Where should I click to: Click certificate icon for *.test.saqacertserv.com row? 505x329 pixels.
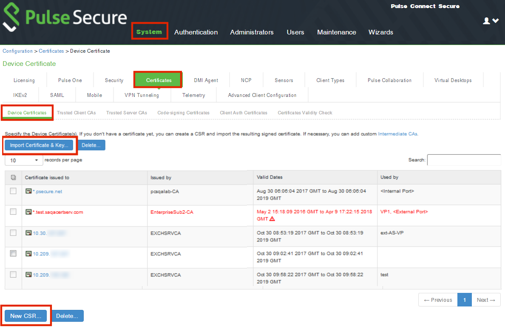(28, 212)
